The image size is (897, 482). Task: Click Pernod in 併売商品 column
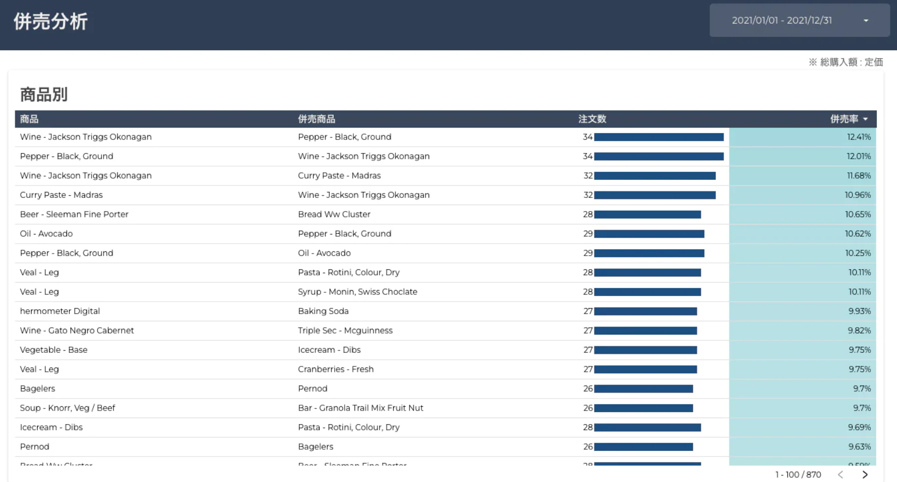[312, 389]
